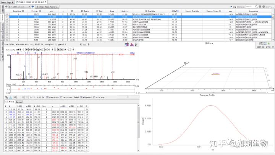This screenshot has height=155, width=275.
Task: Click the search magnifier icon
Action: tap(256, 6)
